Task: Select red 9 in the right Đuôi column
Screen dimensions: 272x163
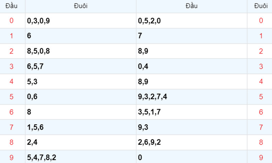Action: pos(261,158)
